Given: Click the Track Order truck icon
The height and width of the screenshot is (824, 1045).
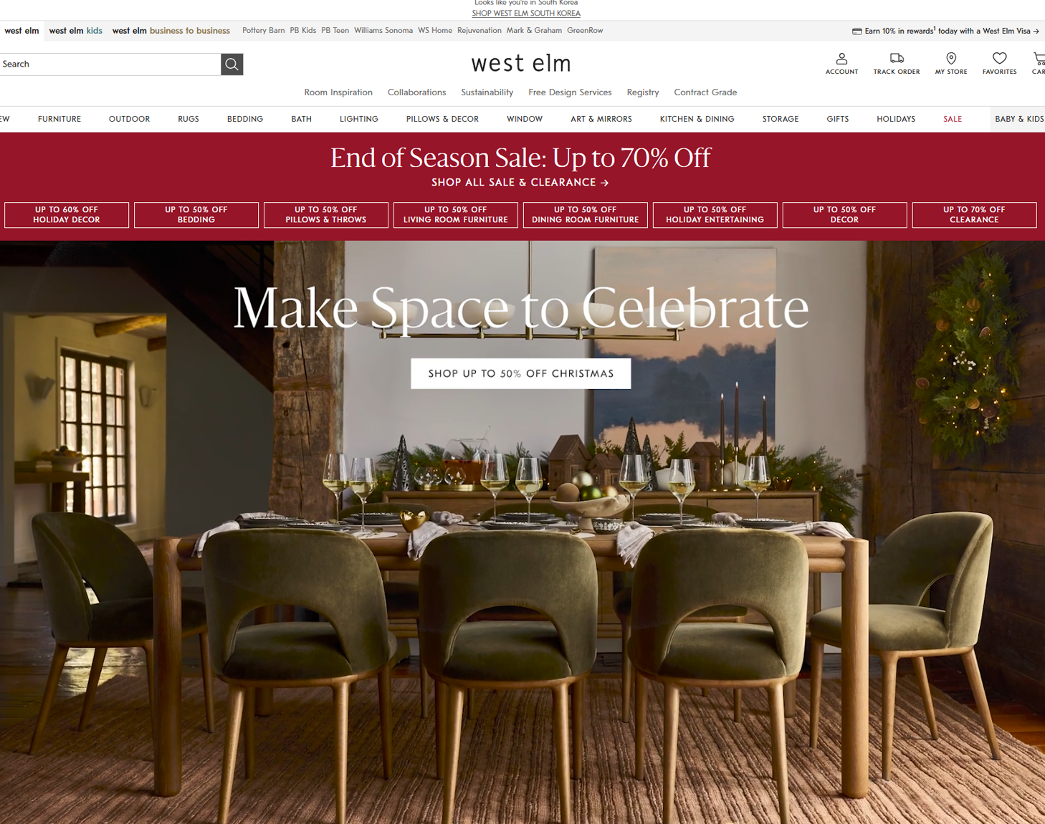Looking at the screenshot, I should pos(897,58).
